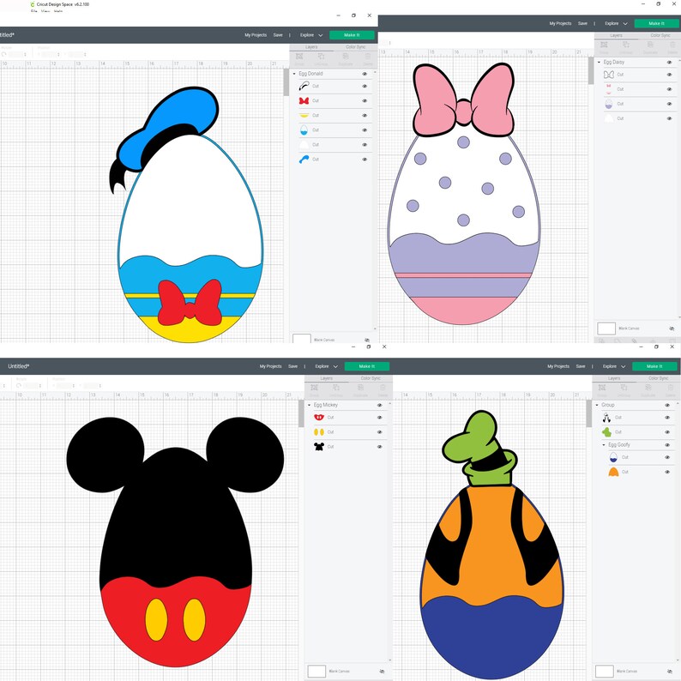Click Duplicate icon in Egg Daisy window
Screen dimensions: 681x681
pos(650,45)
